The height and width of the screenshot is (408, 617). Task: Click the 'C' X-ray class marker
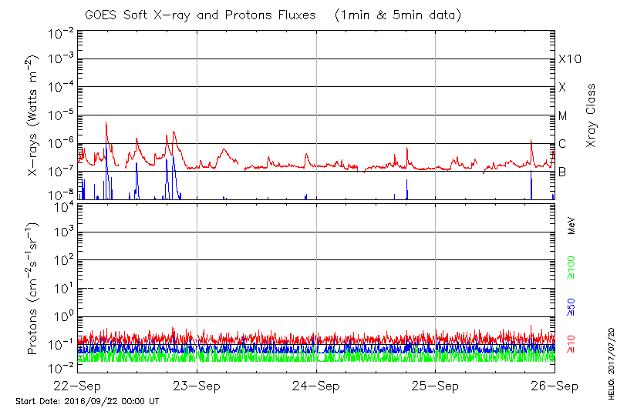(562, 144)
